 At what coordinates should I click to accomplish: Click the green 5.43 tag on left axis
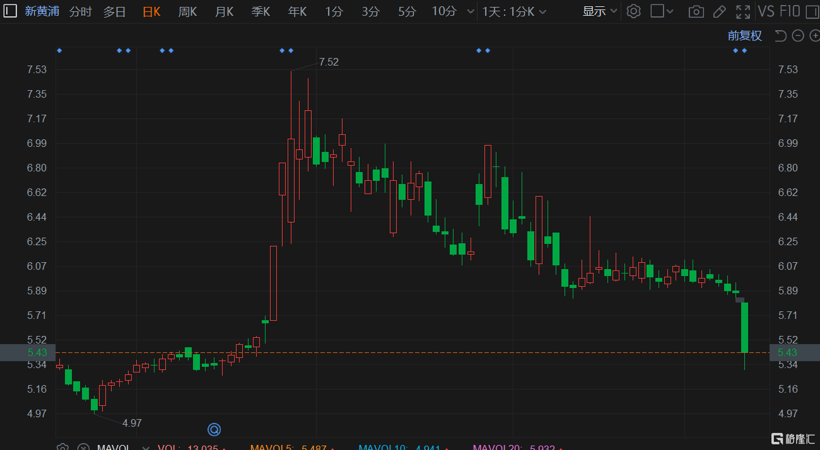click(x=28, y=352)
